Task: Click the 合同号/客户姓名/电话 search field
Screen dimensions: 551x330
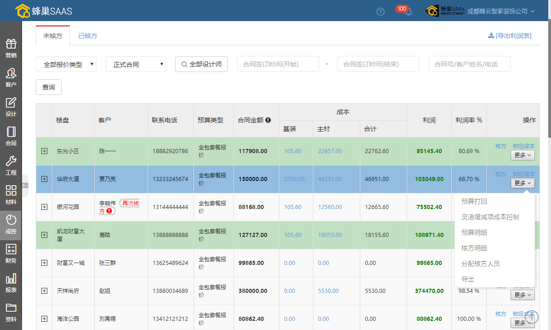Action: pyautogui.click(x=469, y=64)
